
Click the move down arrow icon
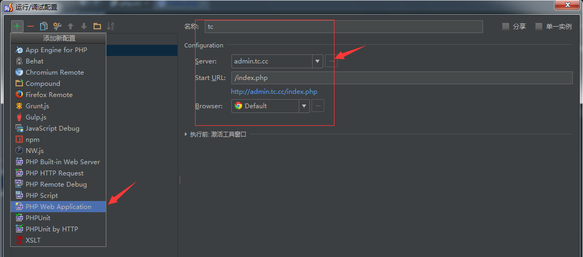pyautogui.click(x=83, y=26)
